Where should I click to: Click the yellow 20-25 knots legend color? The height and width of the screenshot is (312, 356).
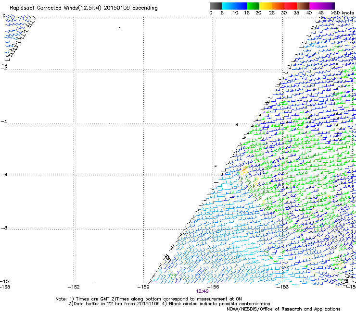pos(266,6)
